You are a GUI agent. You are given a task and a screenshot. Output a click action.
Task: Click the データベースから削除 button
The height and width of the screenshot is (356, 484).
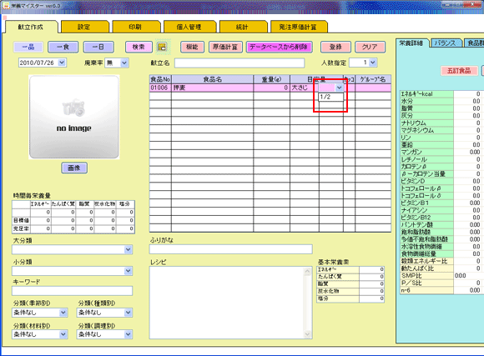pos(279,47)
